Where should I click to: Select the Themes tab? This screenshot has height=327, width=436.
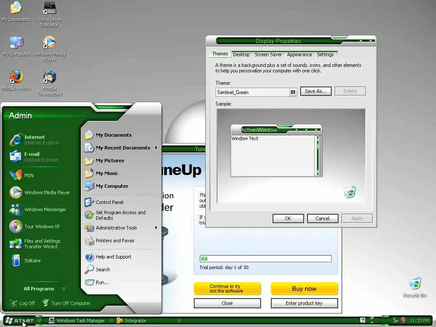pos(220,54)
